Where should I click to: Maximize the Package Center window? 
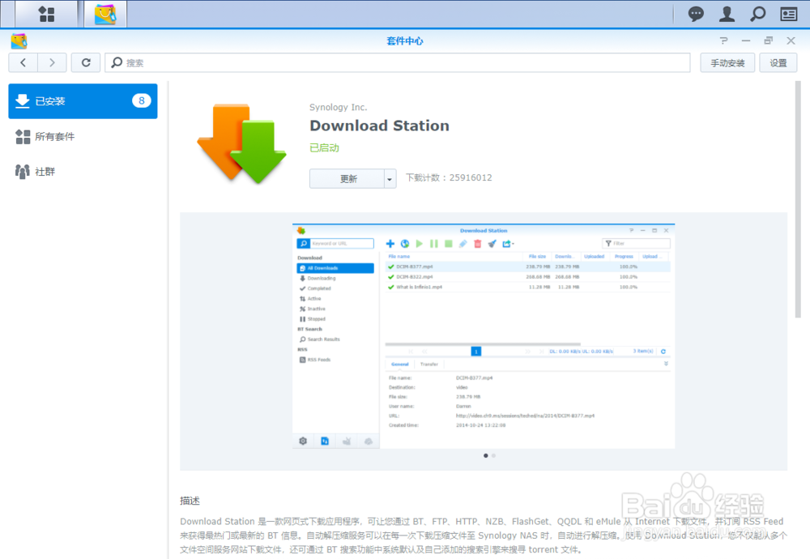(x=769, y=41)
